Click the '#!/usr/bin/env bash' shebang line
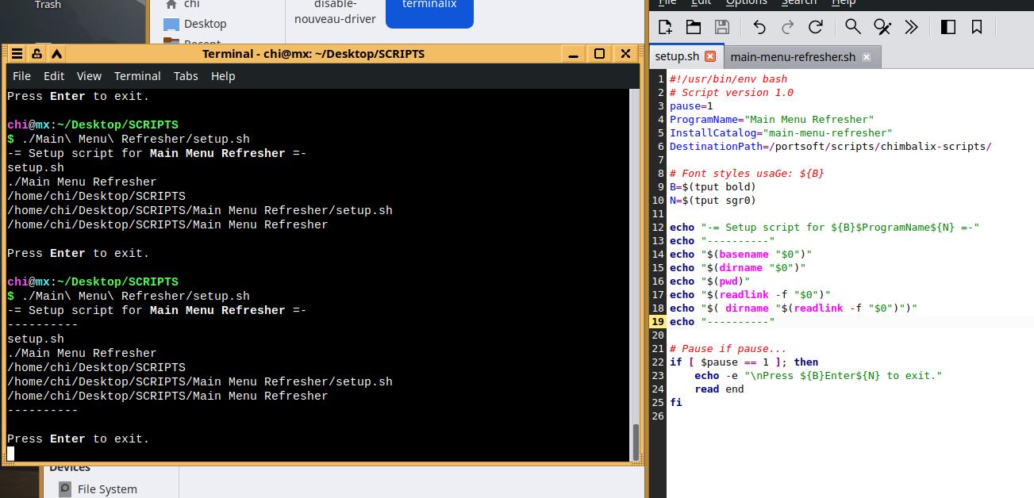The height and width of the screenshot is (498, 1034). click(x=728, y=79)
